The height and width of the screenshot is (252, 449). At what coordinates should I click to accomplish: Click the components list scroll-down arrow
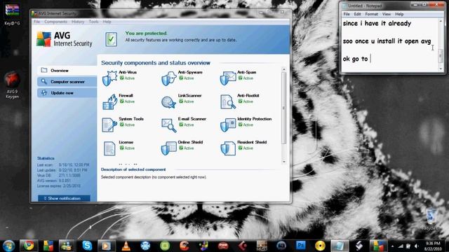coord(283,162)
